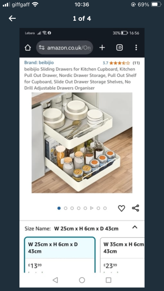Tap the back arrow in image viewer

12,18
